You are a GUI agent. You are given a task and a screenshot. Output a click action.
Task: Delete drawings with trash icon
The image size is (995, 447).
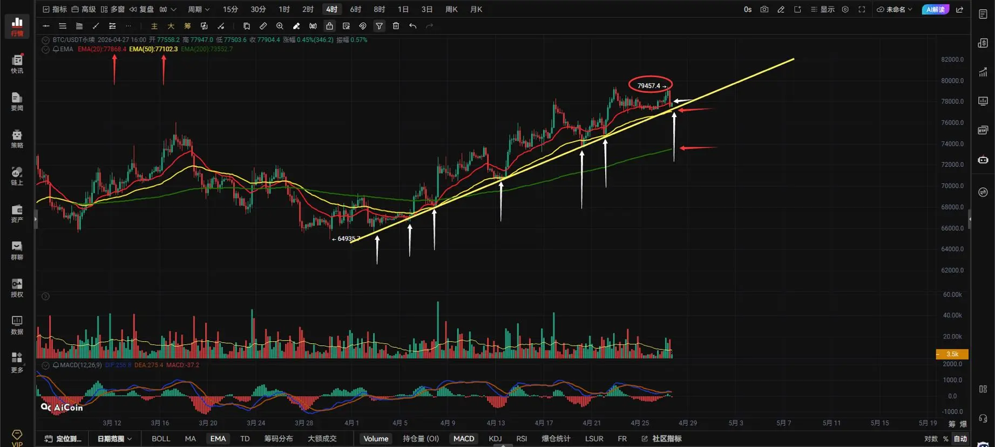(x=396, y=26)
